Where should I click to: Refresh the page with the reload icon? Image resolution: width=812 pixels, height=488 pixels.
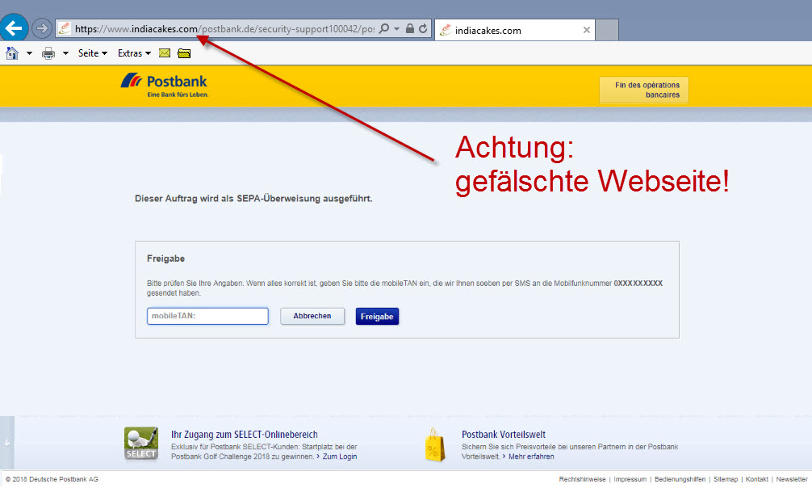[423, 28]
